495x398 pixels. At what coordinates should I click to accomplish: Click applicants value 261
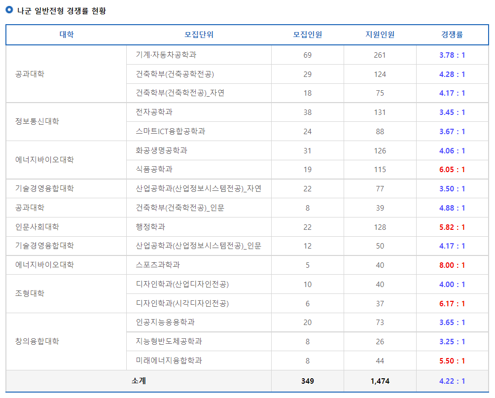[x=380, y=55]
